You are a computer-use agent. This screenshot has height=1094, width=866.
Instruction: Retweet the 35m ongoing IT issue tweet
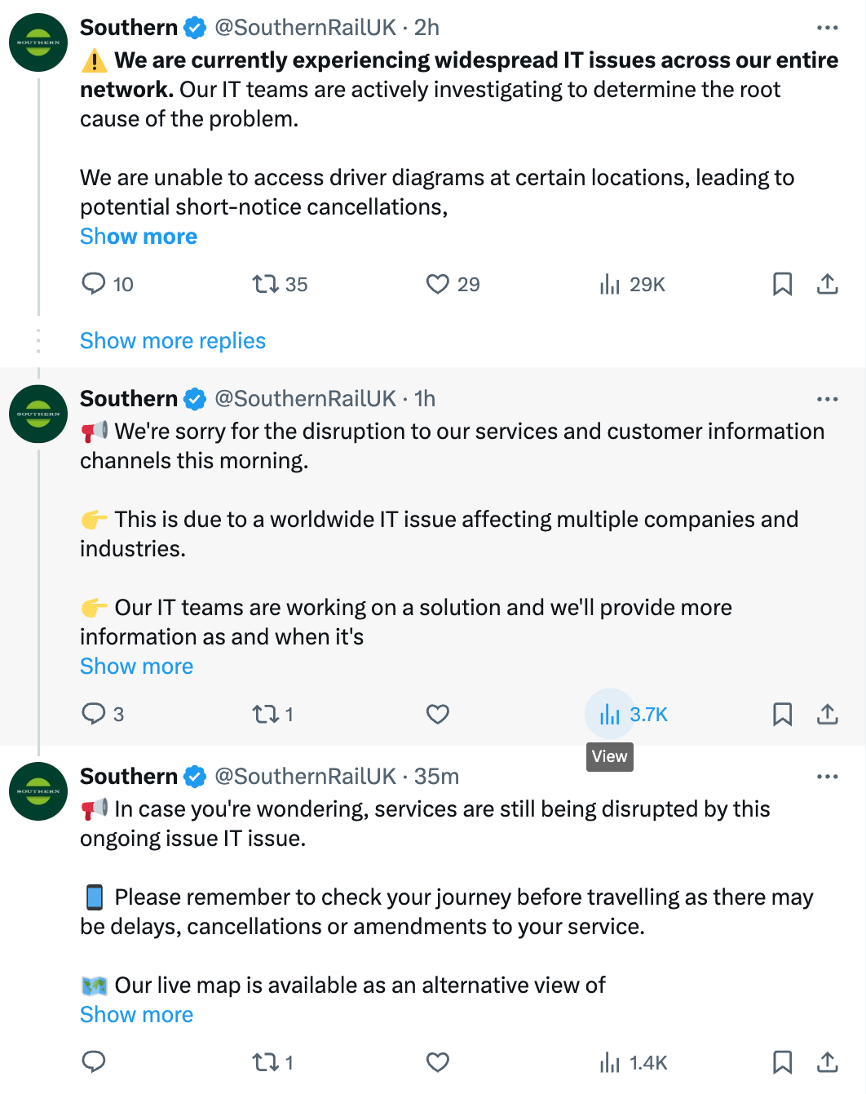point(265,1062)
